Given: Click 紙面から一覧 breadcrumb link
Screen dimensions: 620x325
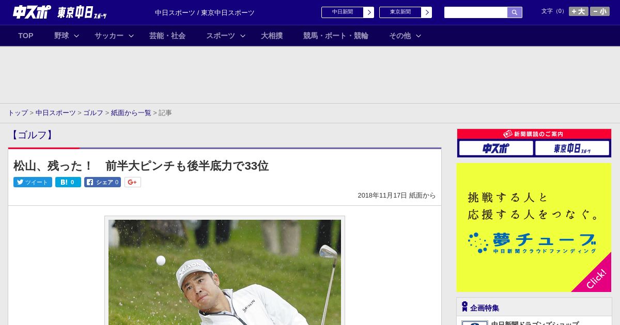Looking at the screenshot, I should pos(131,112).
